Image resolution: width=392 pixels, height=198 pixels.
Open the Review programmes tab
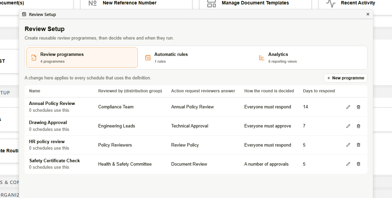82,58
